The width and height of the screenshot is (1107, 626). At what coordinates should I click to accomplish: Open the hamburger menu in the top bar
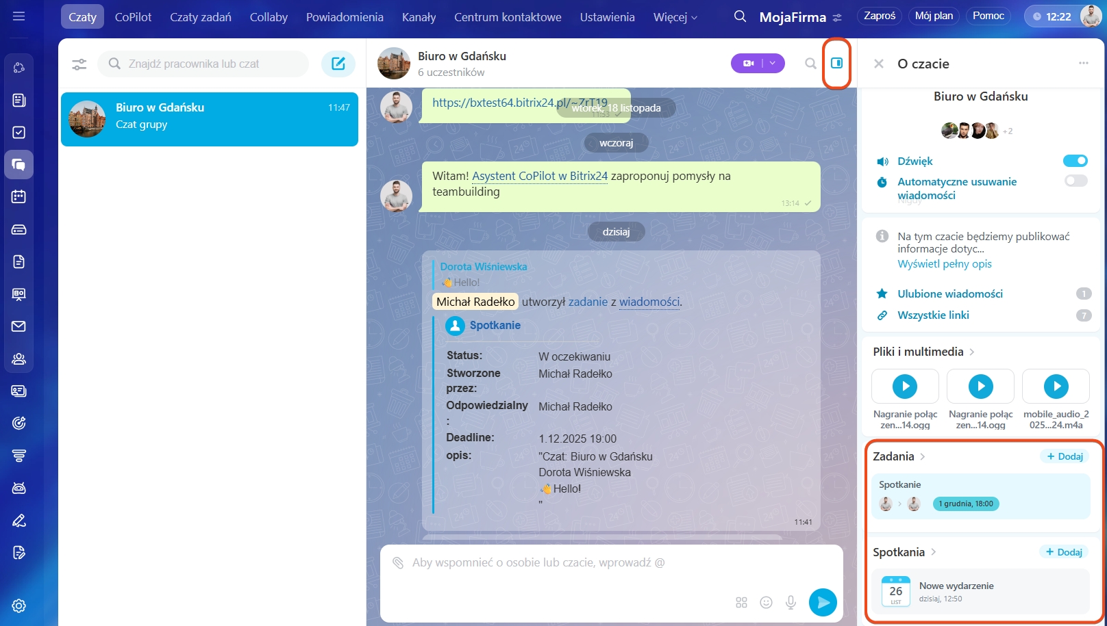[x=19, y=16]
